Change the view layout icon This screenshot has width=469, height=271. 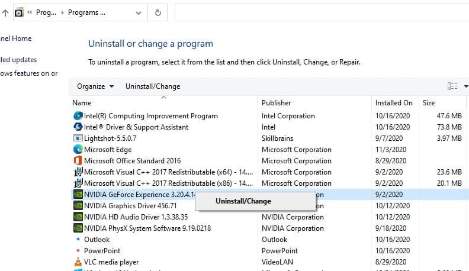452,86
